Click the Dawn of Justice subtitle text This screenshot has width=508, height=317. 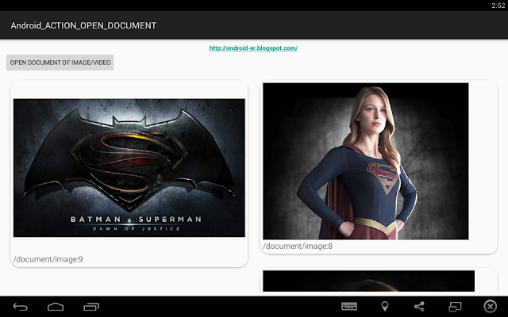136,229
